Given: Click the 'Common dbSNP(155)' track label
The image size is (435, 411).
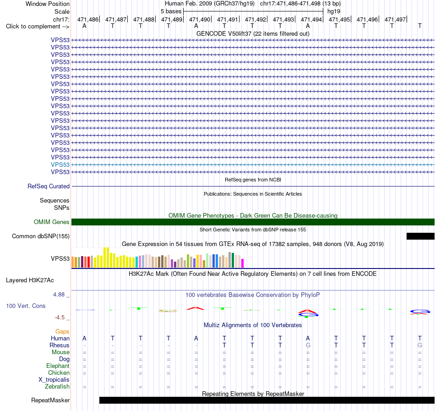Looking at the screenshot, I should point(40,236).
